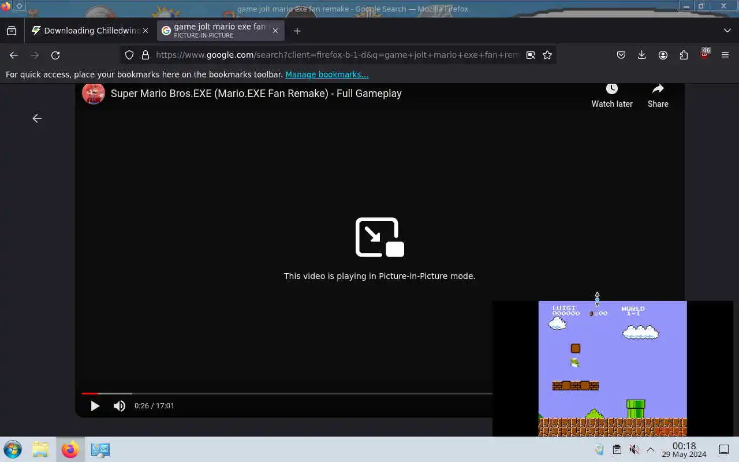The width and height of the screenshot is (739, 462).
Task: Add video to Watch later
Action: point(612,96)
